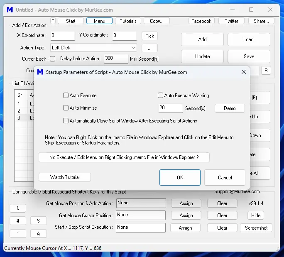Click the S button
Viewport: 284px width, 257px height.
click(38, 220)
